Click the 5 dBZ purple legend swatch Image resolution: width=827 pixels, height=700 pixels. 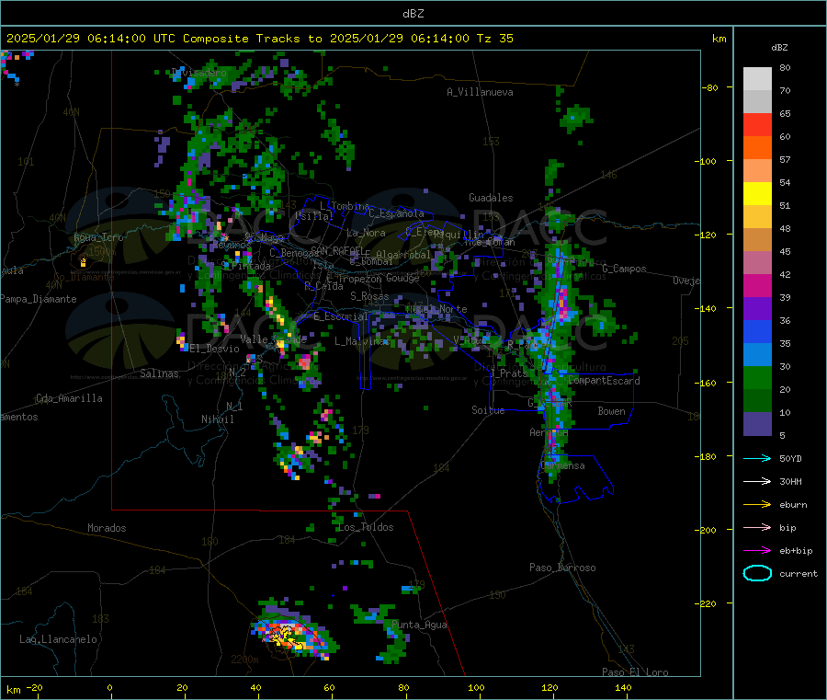(757, 424)
